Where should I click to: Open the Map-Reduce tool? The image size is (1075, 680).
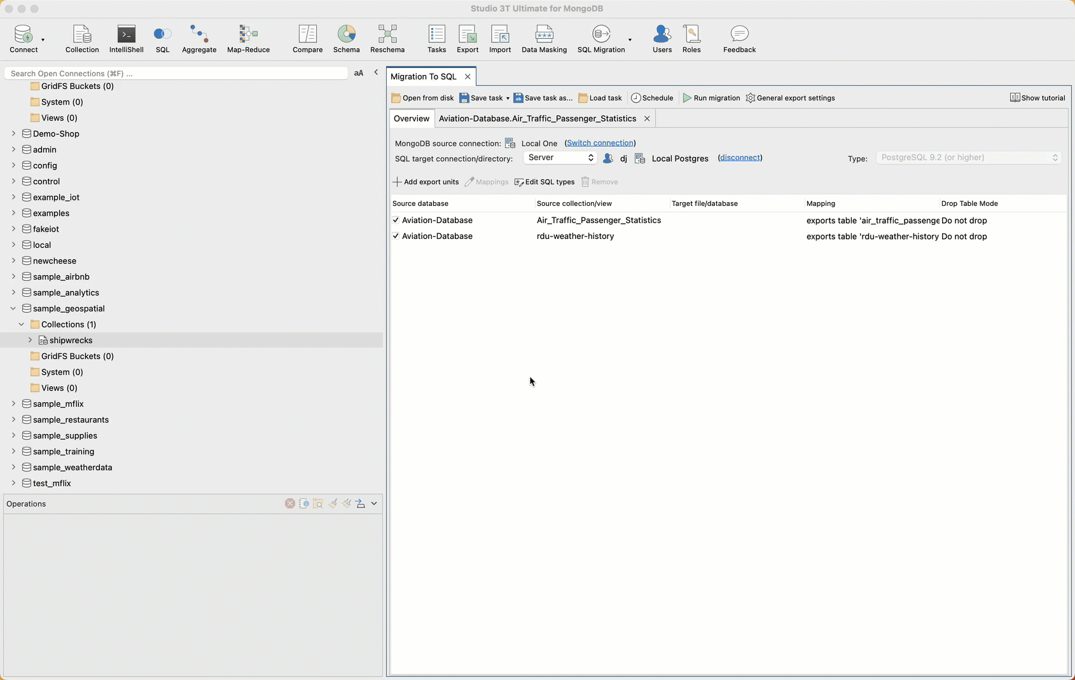(x=248, y=39)
